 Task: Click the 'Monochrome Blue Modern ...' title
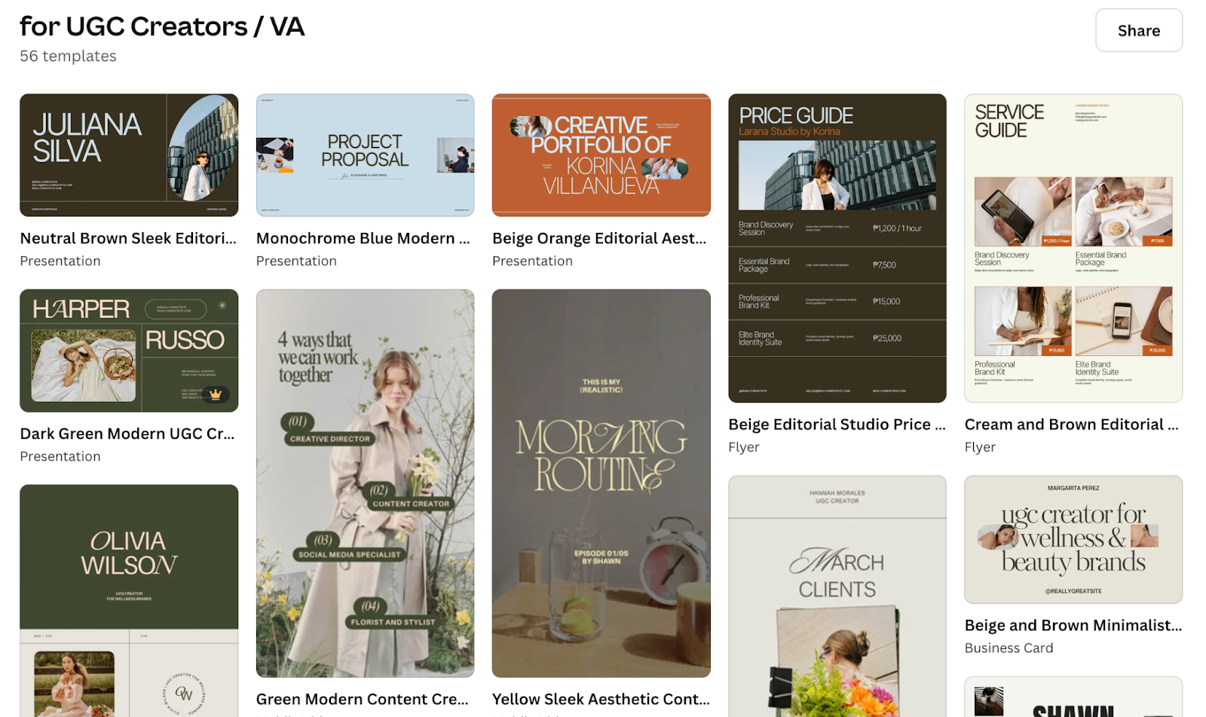pyautogui.click(x=363, y=238)
